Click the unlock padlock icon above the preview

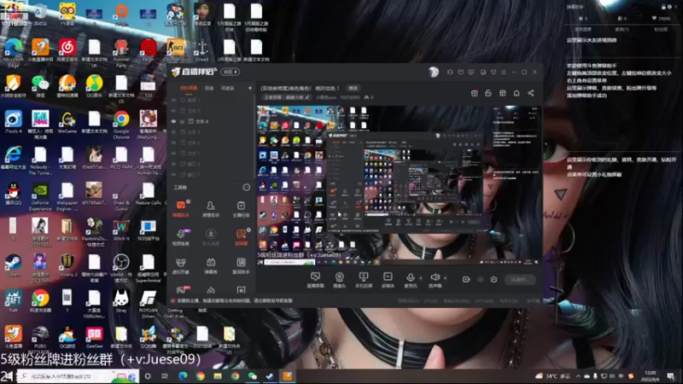488,93
